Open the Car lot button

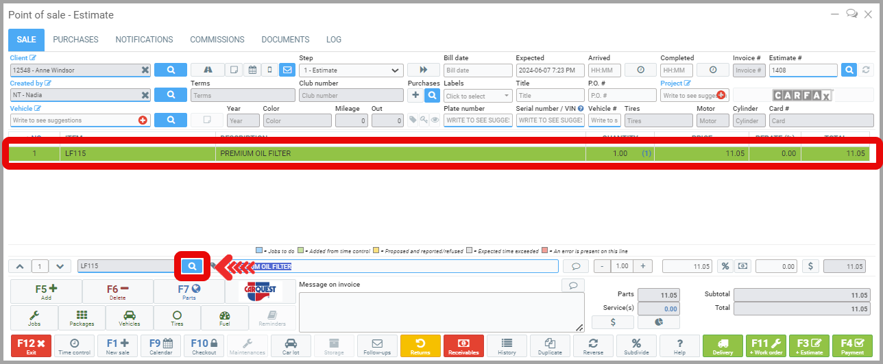coord(291,346)
